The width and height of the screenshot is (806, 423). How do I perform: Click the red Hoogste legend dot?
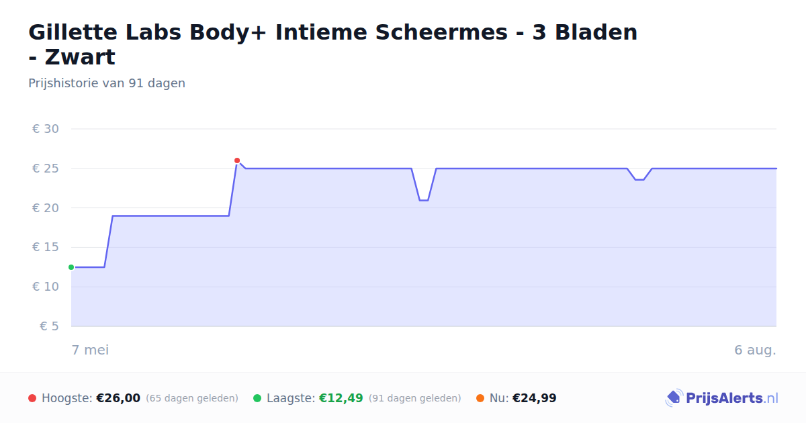pos(32,398)
